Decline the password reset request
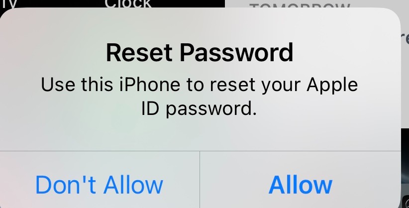409x208 pixels. pyautogui.click(x=100, y=180)
